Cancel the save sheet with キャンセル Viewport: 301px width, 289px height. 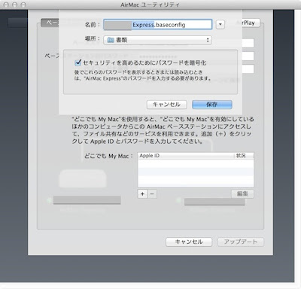pos(166,105)
